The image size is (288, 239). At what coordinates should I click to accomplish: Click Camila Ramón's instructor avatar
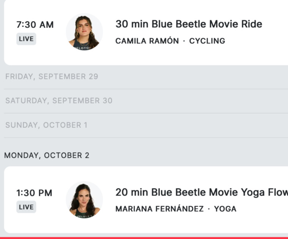point(84,32)
